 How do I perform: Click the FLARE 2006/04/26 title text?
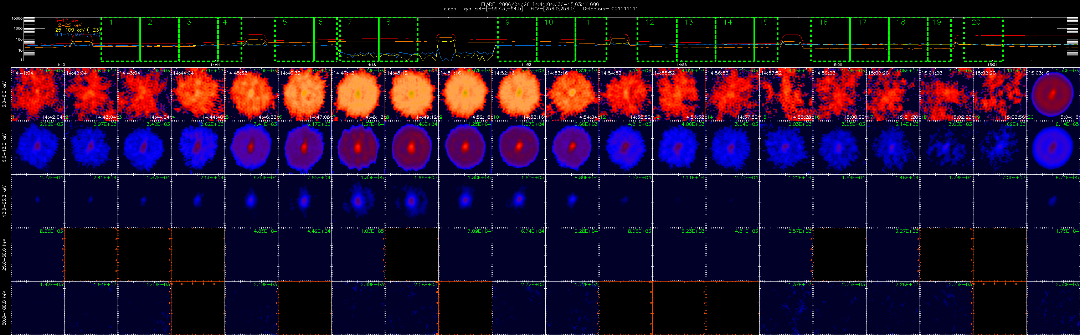pyautogui.click(x=540, y=4)
